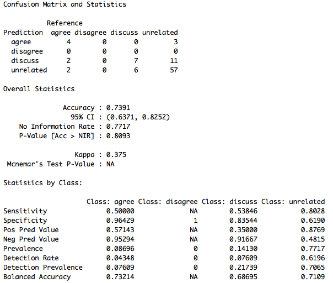Select the "No Information Rate" label
Viewport: 333px width, 283px height.
[x=57, y=127]
